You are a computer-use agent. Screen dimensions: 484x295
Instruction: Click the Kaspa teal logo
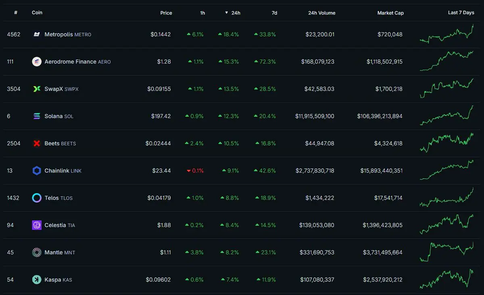pos(37,279)
